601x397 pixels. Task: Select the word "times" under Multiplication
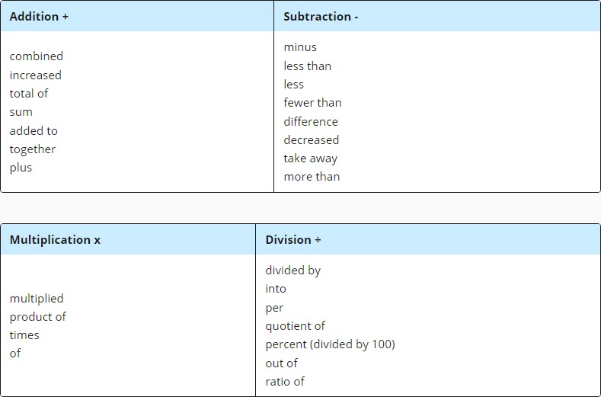(x=24, y=335)
